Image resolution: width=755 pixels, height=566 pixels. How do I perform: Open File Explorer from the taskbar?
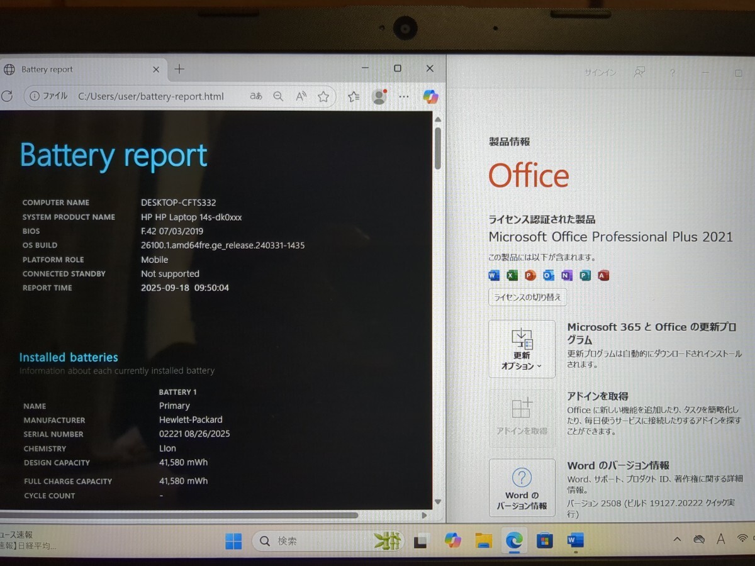483,540
